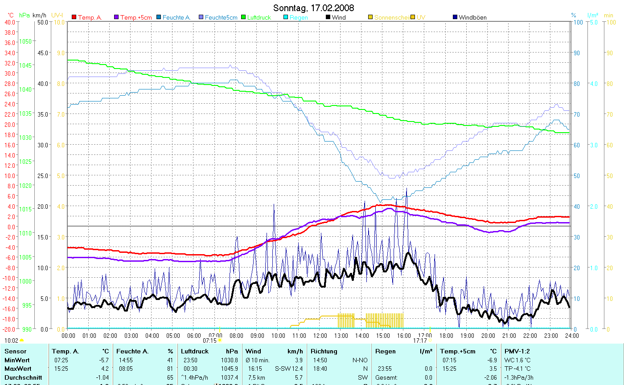Click the Feuchte A. legend square

tap(159, 17)
